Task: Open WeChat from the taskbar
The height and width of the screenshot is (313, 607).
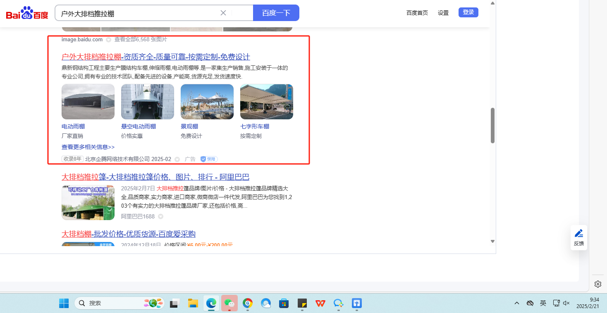Action: [229, 303]
